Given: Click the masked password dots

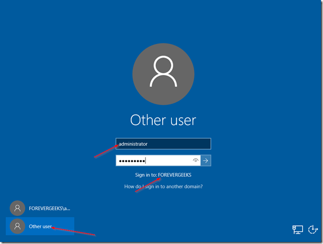Looking at the screenshot, I should click(131, 161).
